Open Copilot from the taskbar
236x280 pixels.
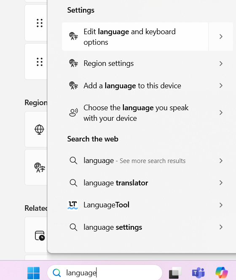222,273
